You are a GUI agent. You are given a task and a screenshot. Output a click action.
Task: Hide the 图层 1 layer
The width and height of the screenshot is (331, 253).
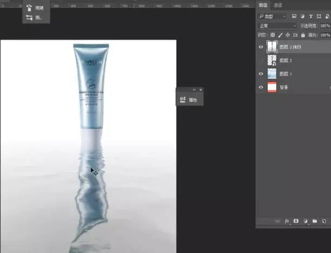pyautogui.click(x=261, y=74)
